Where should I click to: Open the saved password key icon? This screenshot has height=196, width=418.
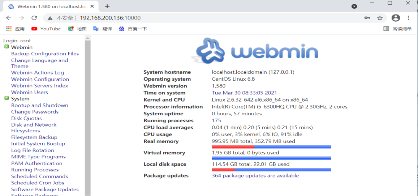[367, 18]
